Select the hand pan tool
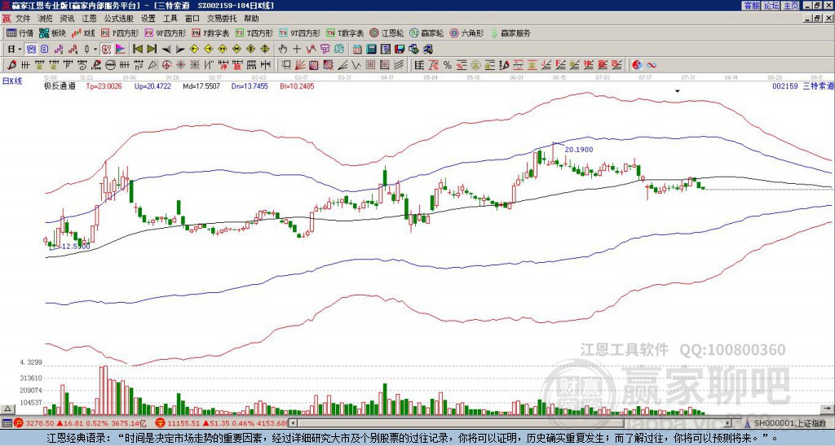835x446 pixels. 282,50
